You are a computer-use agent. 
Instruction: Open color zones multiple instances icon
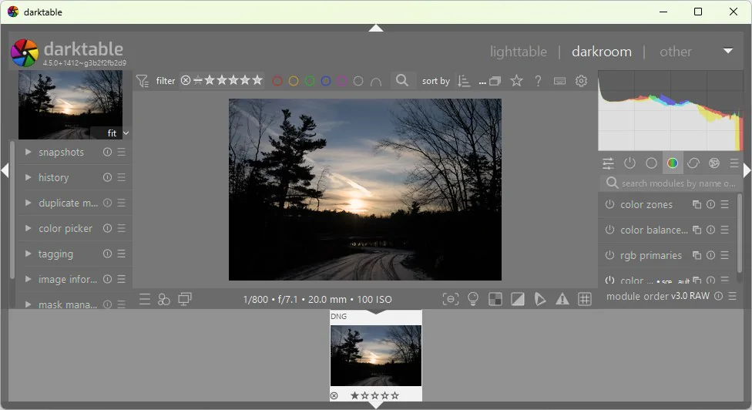697,205
